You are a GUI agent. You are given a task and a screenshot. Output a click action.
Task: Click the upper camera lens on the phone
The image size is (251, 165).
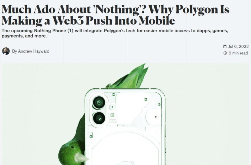pos(99,102)
